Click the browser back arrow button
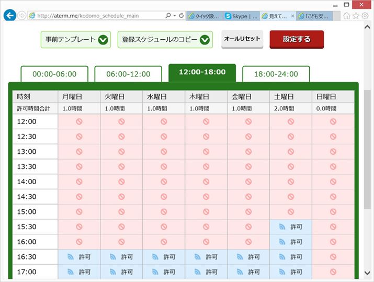This screenshot has width=374, height=282. (9, 16)
